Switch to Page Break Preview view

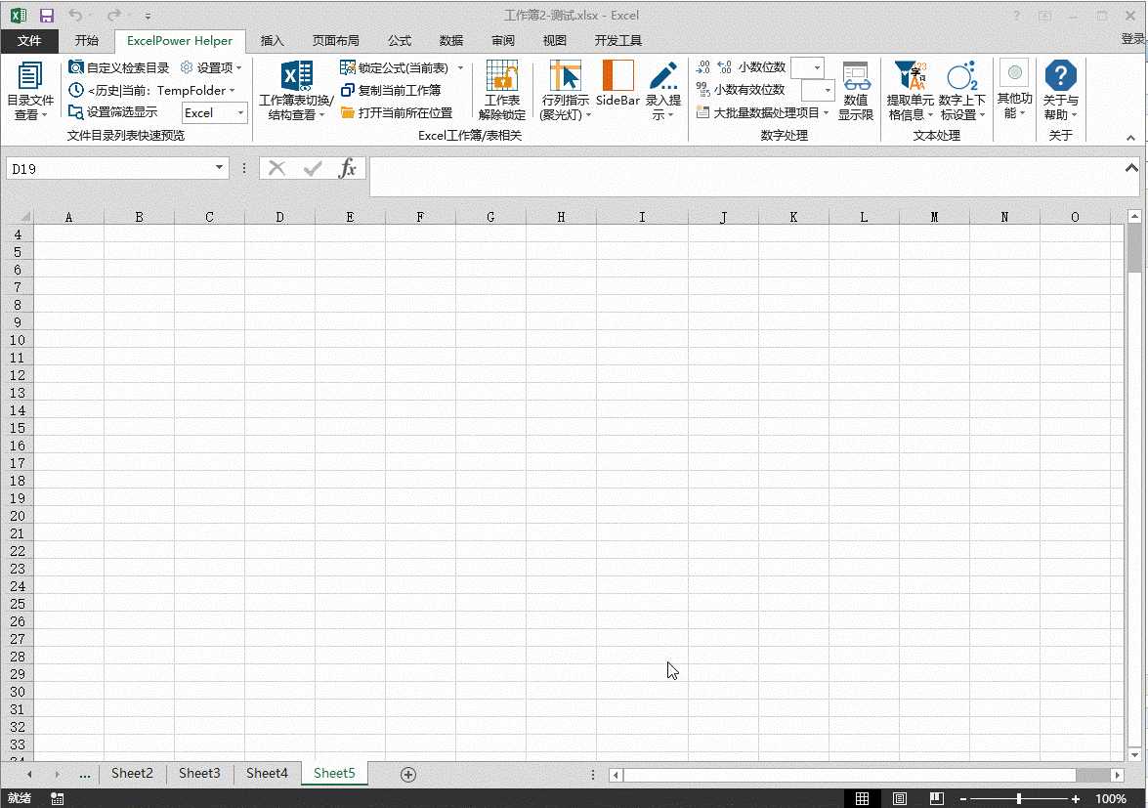[936, 798]
